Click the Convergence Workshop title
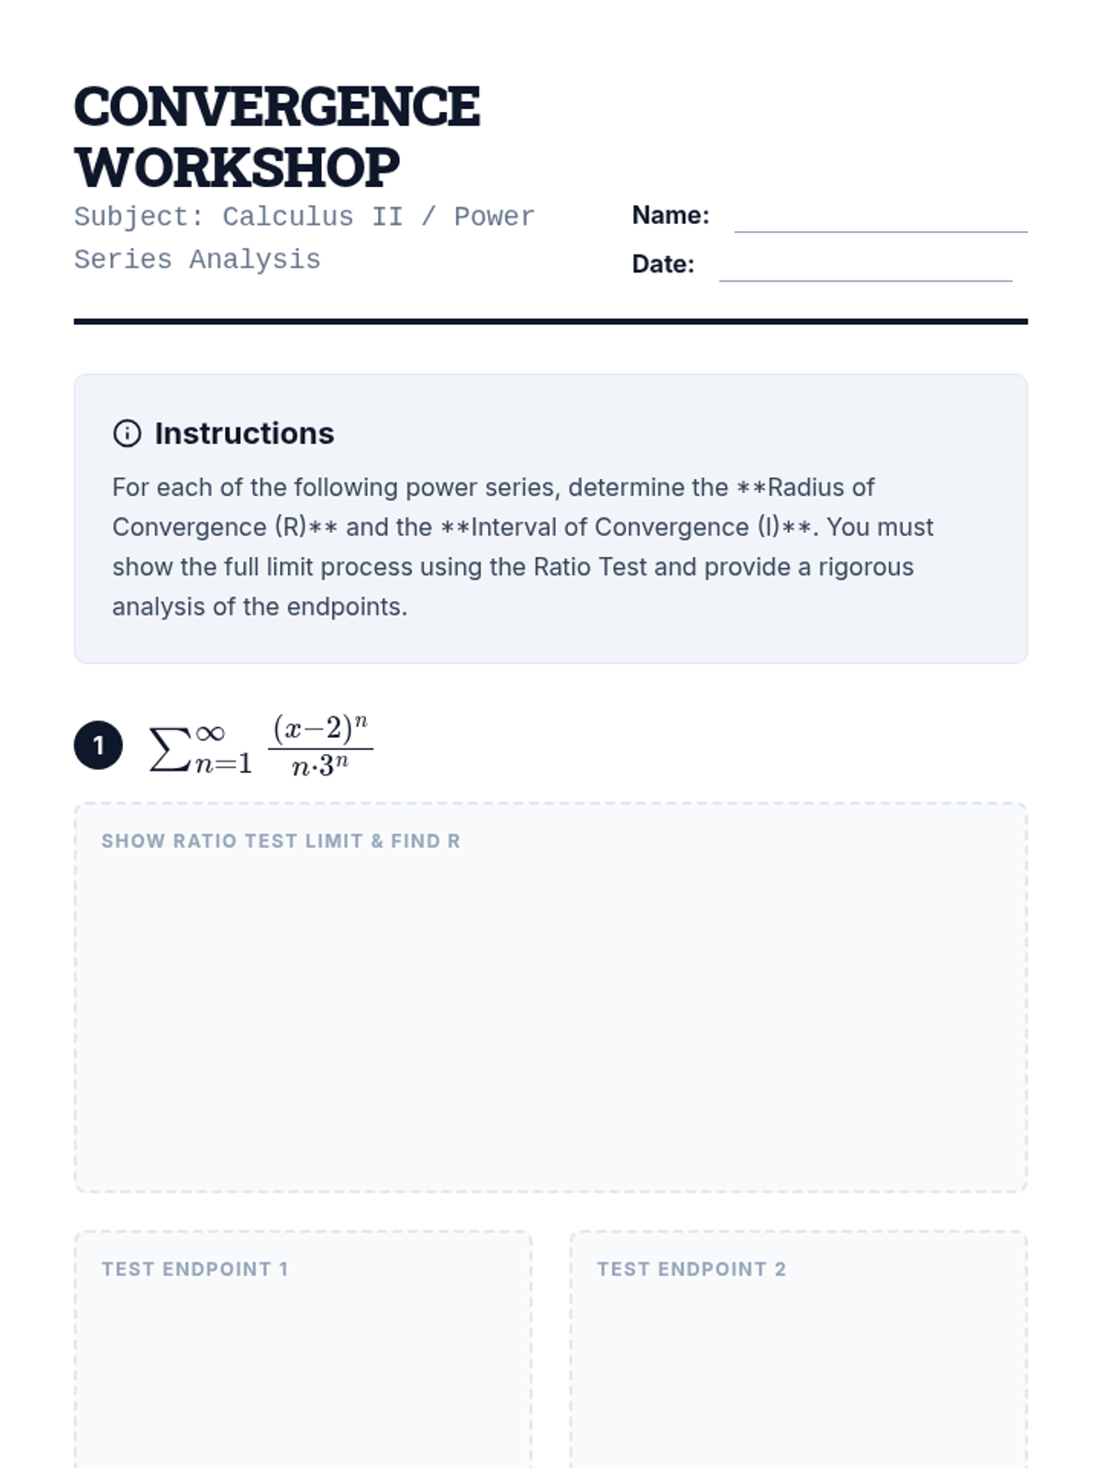Screen dimensions: 1101x1468 point(276,137)
